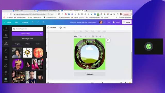Open the Templates sidebar panel

tap(6, 29)
